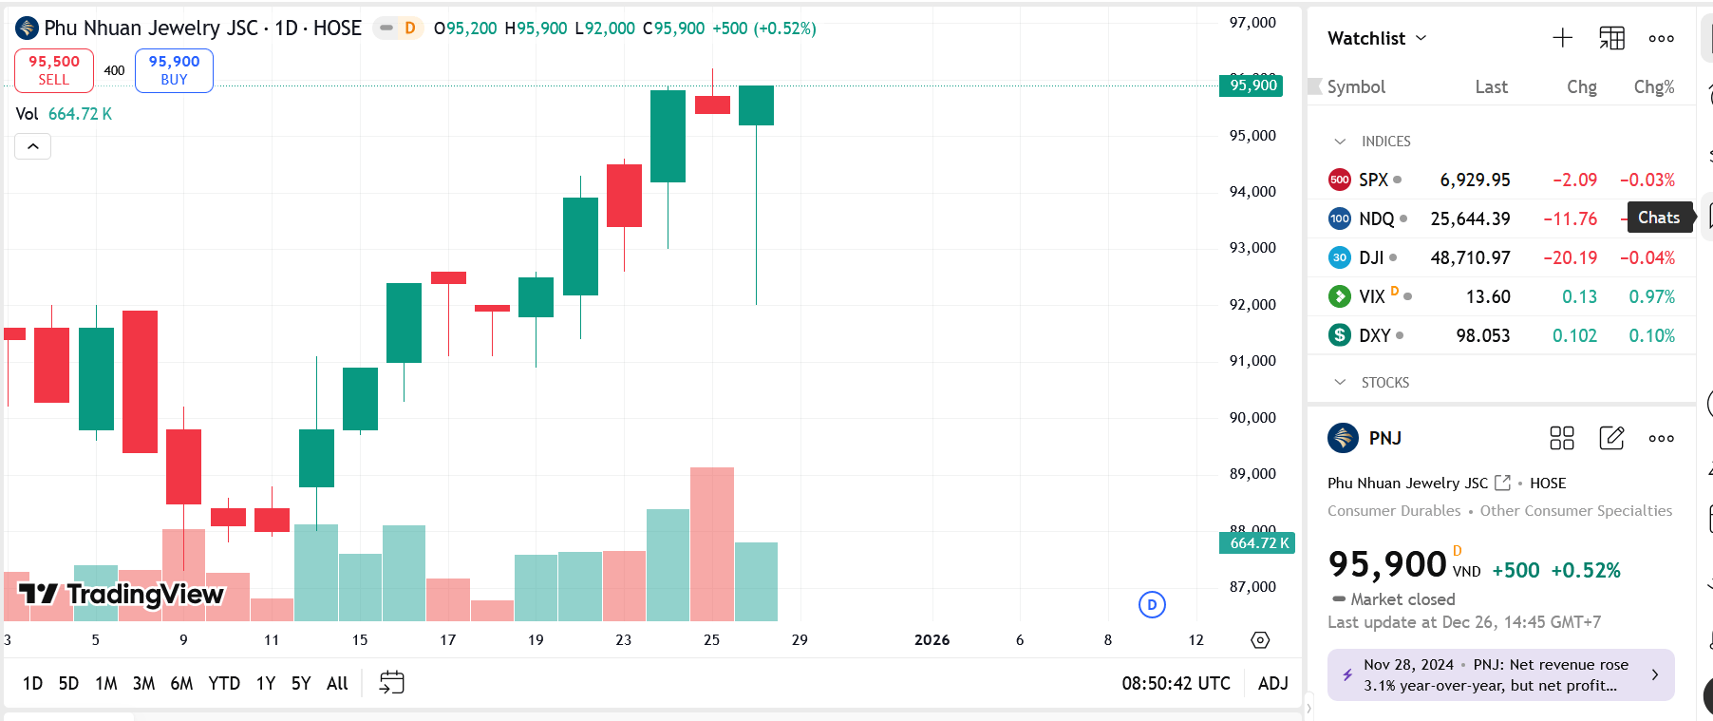Screen dimensions: 1713x721
Task: Open the PNJ net revenue news item
Action: (1500, 674)
